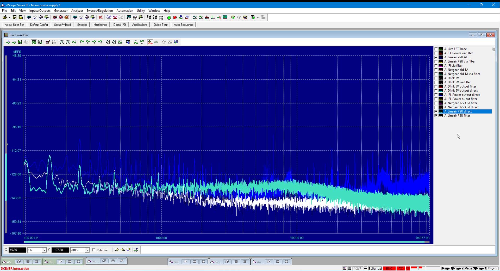This screenshot has width=500, height=271.
Task: Click the Digital I/O button
Action: pos(120,25)
